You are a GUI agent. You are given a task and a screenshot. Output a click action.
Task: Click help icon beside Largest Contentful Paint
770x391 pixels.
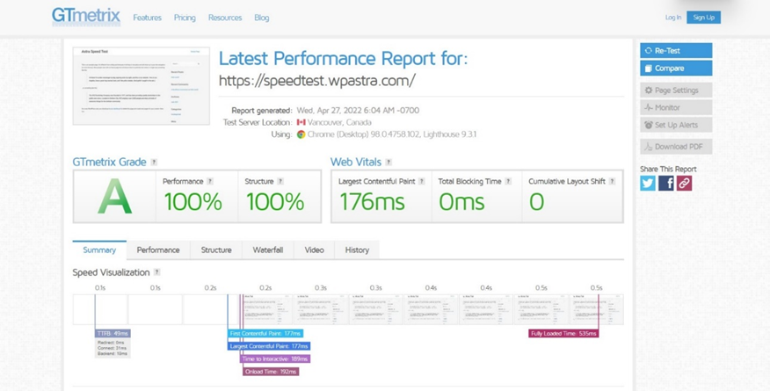pyautogui.click(x=421, y=181)
